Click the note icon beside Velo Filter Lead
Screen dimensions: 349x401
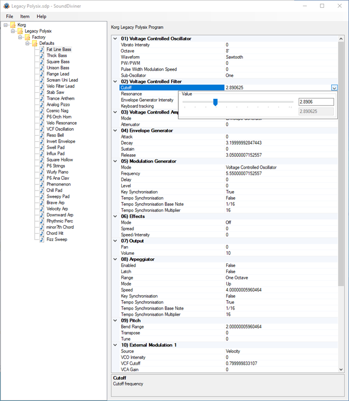42,86
